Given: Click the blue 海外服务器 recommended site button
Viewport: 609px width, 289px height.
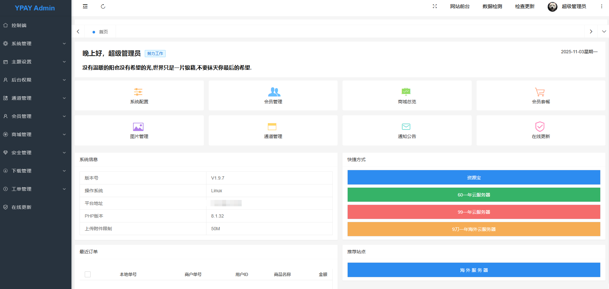Looking at the screenshot, I should pos(474,270).
